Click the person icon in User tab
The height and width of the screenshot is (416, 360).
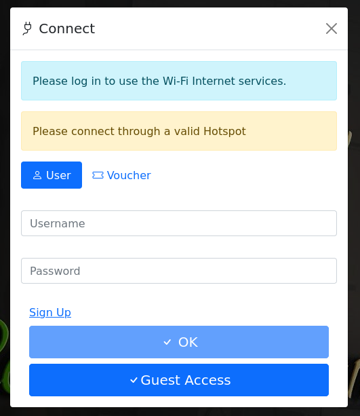[37, 175]
